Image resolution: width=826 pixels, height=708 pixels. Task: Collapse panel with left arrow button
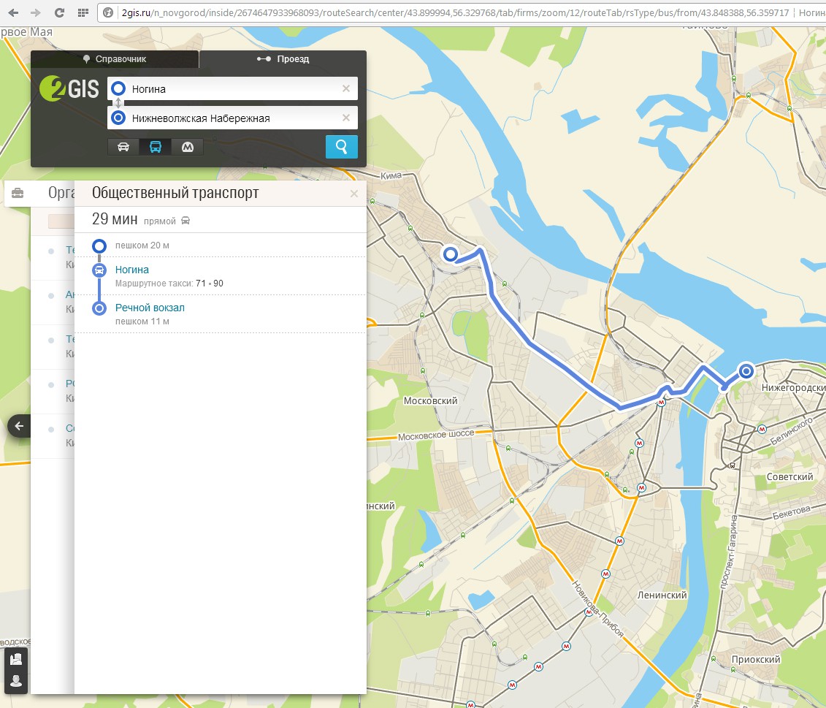click(x=19, y=426)
